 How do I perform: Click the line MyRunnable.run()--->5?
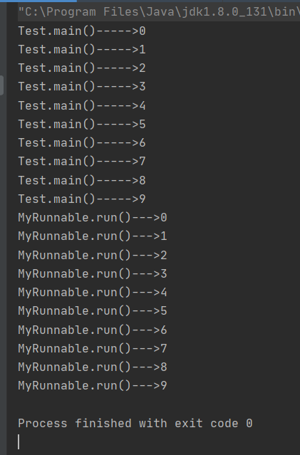[x=93, y=311]
